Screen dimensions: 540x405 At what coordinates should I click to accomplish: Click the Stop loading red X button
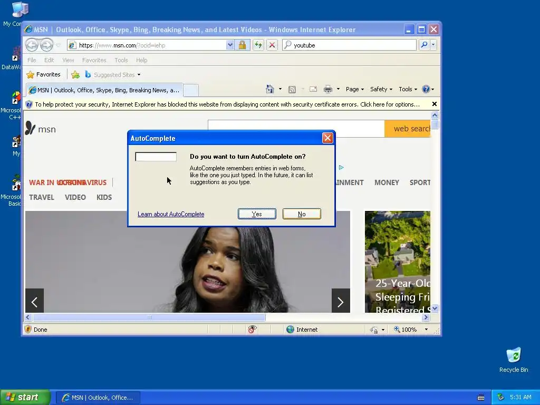[x=272, y=45]
